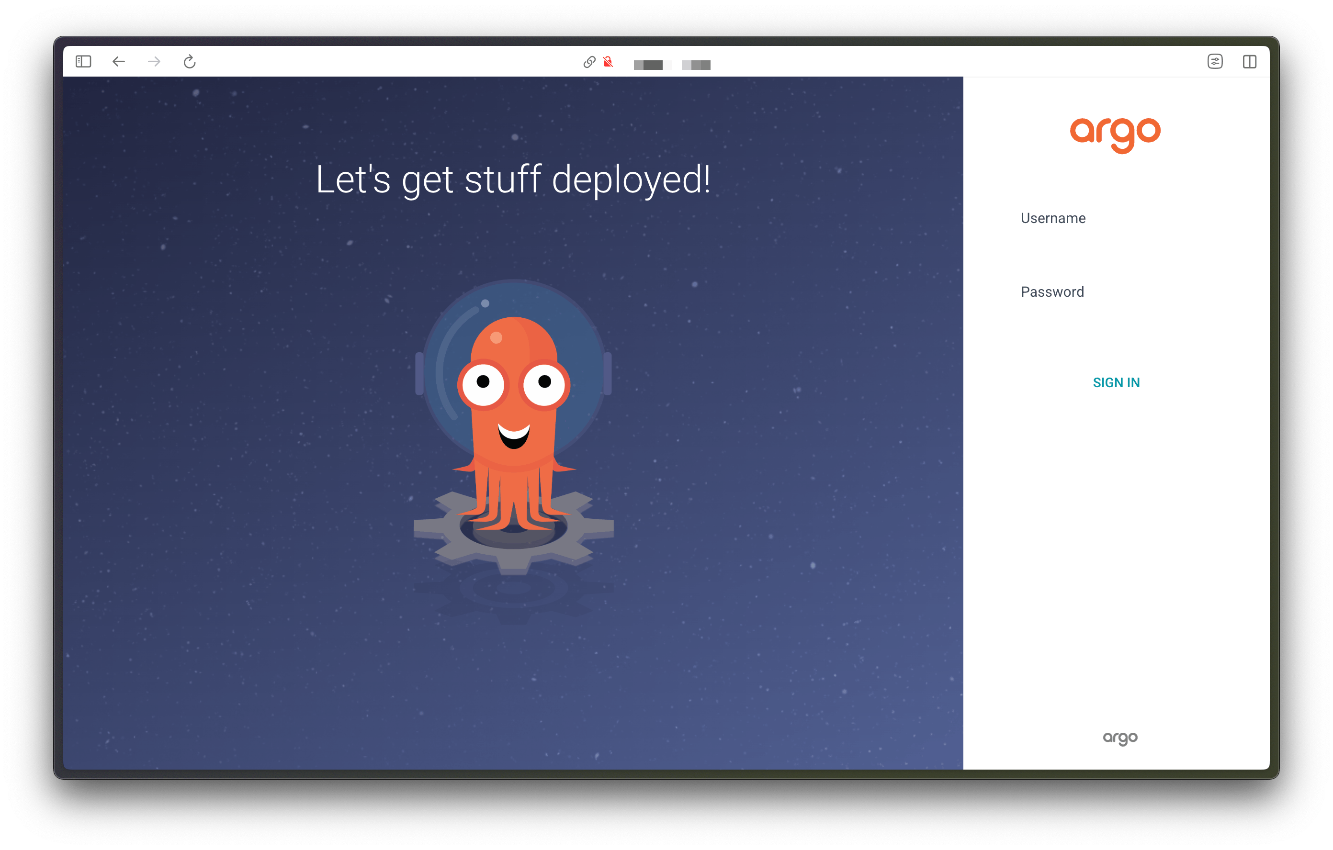Click the Password field label
The height and width of the screenshot is (850, 1333).
(1052, 291)
